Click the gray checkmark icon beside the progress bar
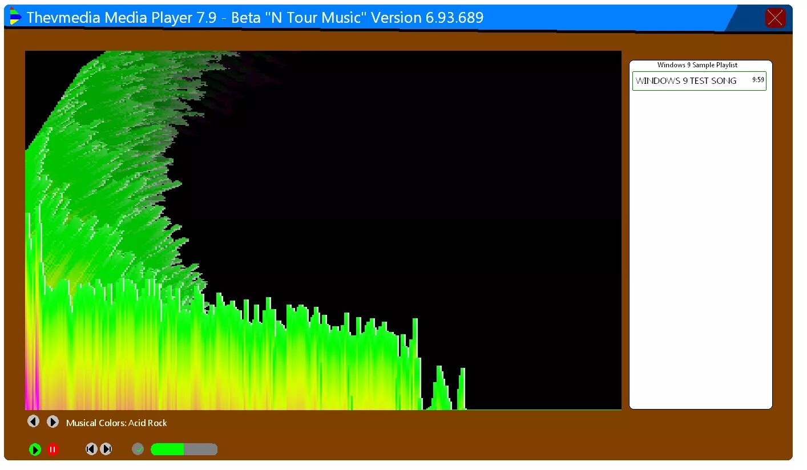 [138, 449]
